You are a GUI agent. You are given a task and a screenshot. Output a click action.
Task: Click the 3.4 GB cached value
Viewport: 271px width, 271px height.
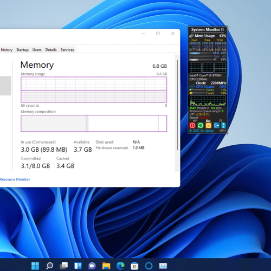65,166
